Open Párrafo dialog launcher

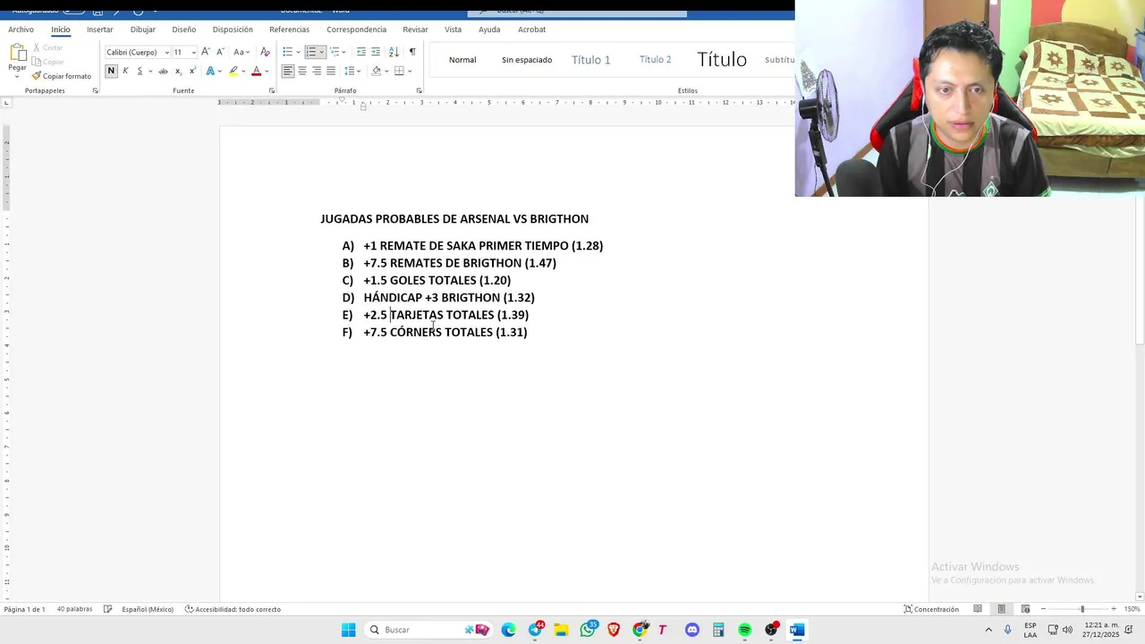pos(419,90)
